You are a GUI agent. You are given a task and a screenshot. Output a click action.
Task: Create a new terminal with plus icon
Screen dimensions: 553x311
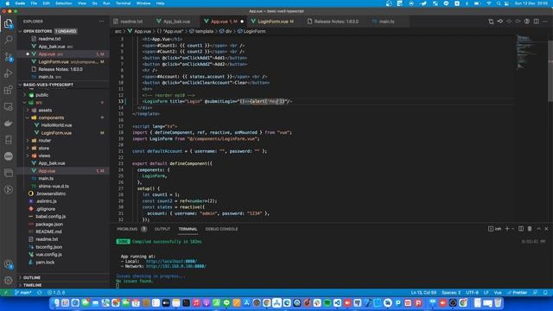(x=507, y=229)
